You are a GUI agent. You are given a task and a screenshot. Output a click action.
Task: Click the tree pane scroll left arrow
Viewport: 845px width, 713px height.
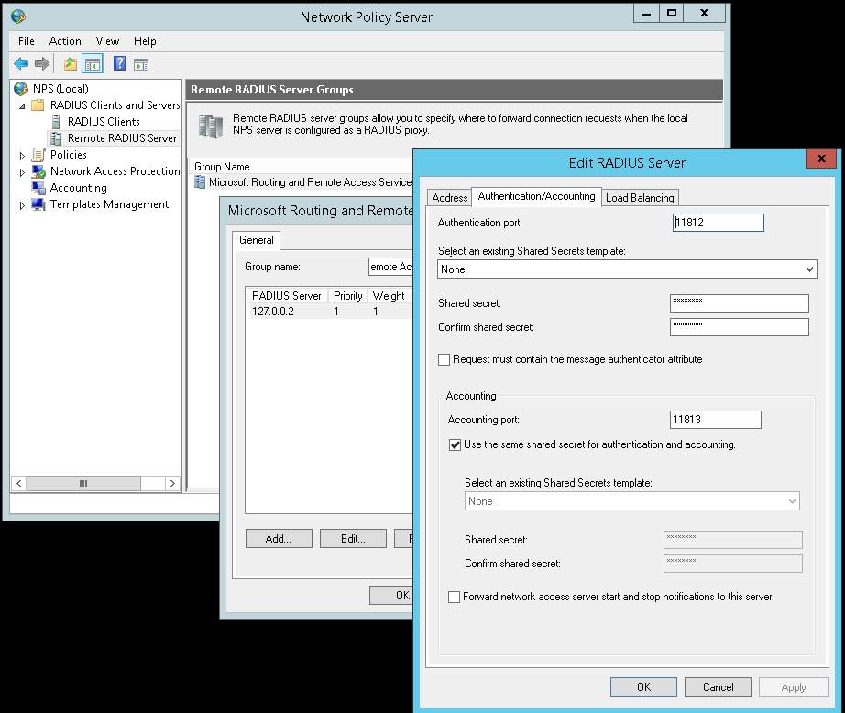tap(19, 483)
